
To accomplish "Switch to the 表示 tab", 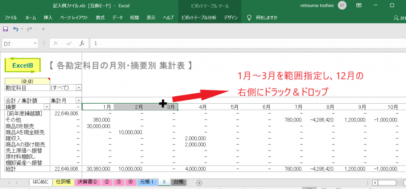I will tap(151, 17).
